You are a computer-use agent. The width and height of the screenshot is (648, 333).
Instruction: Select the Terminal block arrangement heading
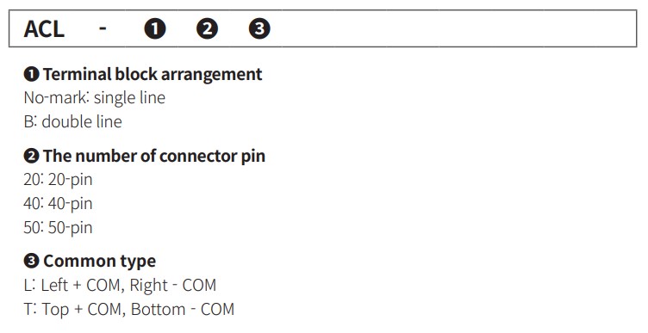point(153,75)
